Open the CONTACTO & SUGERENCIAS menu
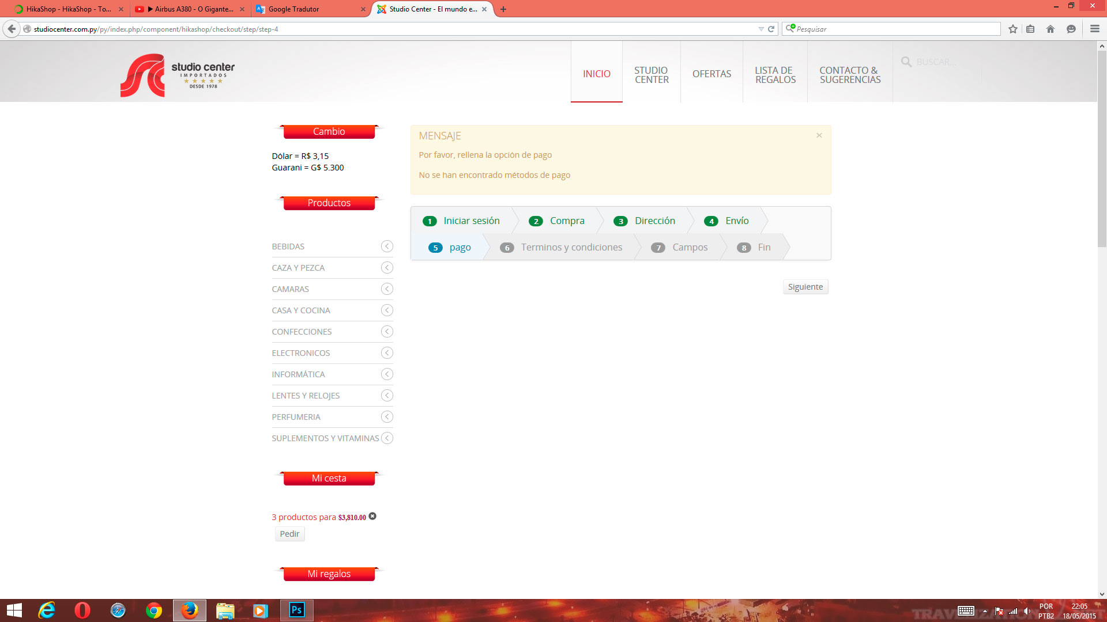The image size is (1107, 622). coord(850,75)
